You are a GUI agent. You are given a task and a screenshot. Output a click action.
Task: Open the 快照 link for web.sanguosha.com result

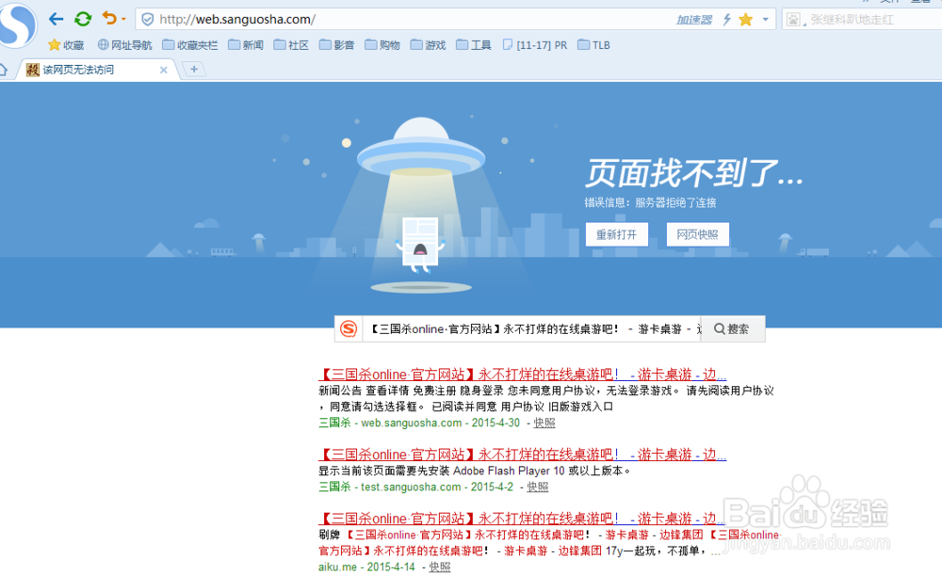(544, 423)
